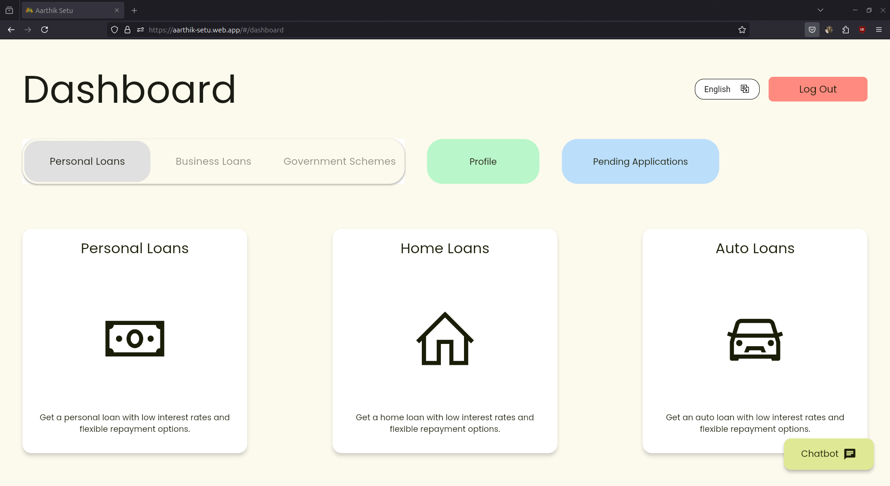890x486 pixels.
Task: View Pending Applications
Action: coord(640,162)
